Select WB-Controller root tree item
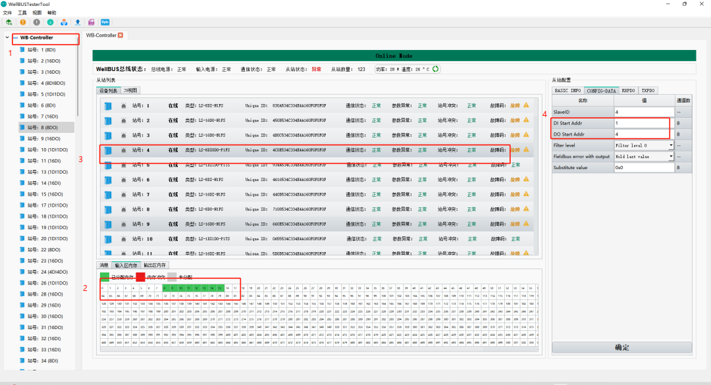This screenshot has width=711, height=385. click(x=36, y=38)
